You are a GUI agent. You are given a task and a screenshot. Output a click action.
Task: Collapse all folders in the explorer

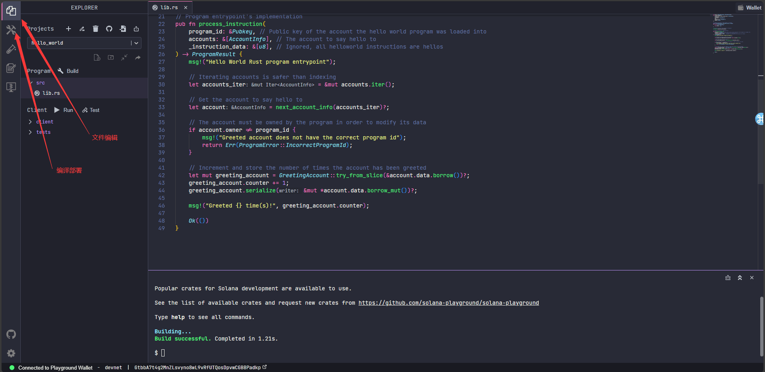[x=124, y=58]
